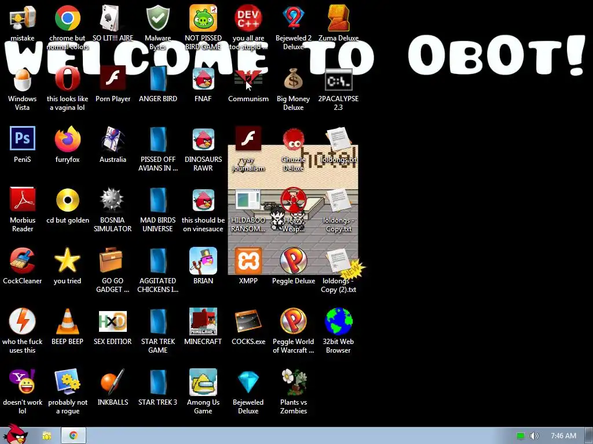Screen dimensions: 593x444
Task: Open the Porn Player flash icon
Action: pyautogui.click(x=113, y=79)
